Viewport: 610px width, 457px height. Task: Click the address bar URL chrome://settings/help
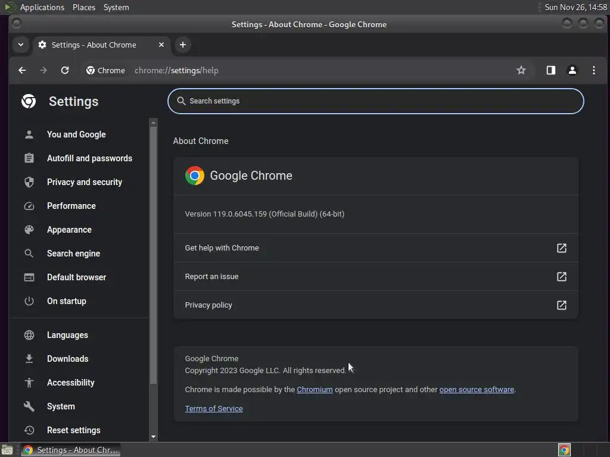[176, 70]
